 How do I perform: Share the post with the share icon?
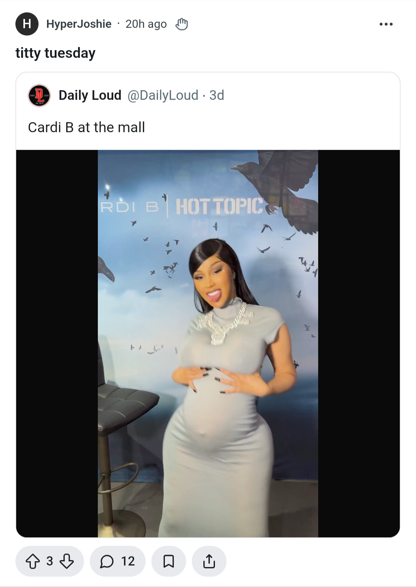209,561
